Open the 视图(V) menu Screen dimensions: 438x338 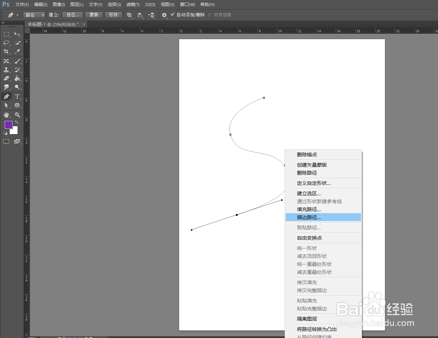[168, 5]
